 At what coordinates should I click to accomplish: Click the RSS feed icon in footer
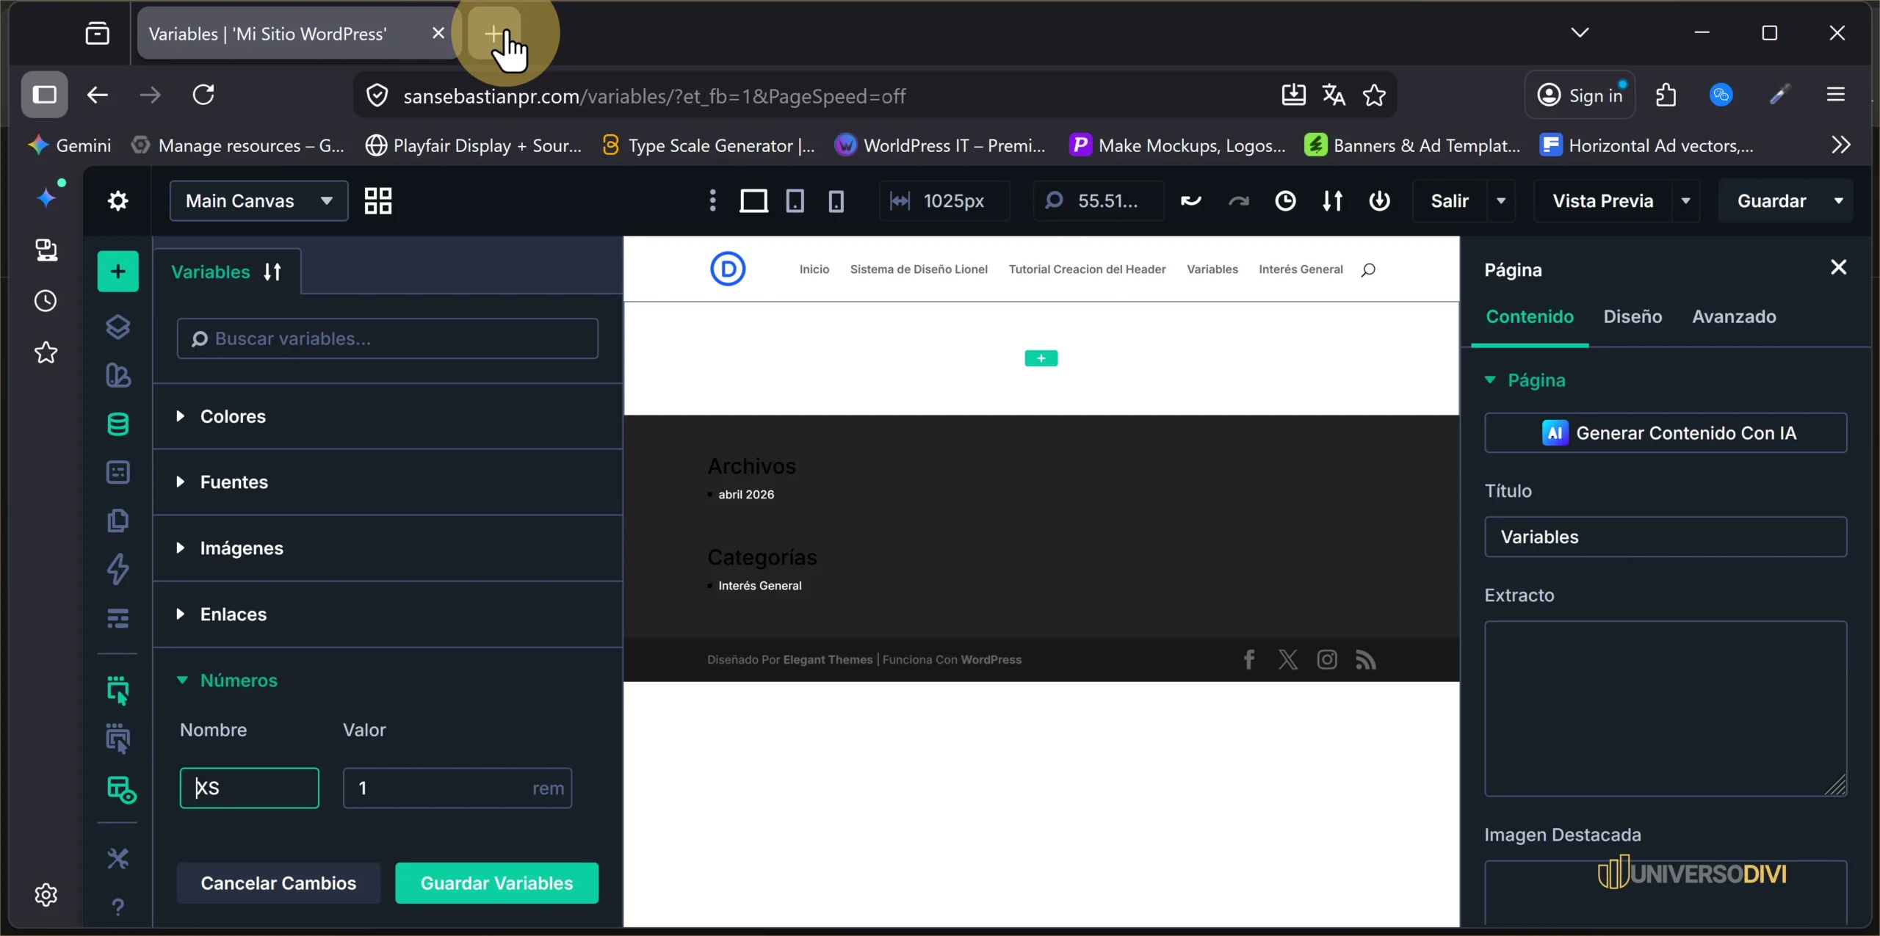pos(1365,659)
